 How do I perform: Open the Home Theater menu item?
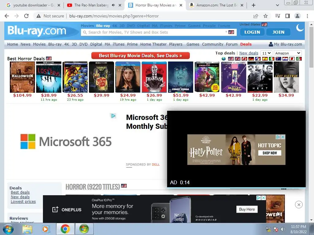click(153, 44)
